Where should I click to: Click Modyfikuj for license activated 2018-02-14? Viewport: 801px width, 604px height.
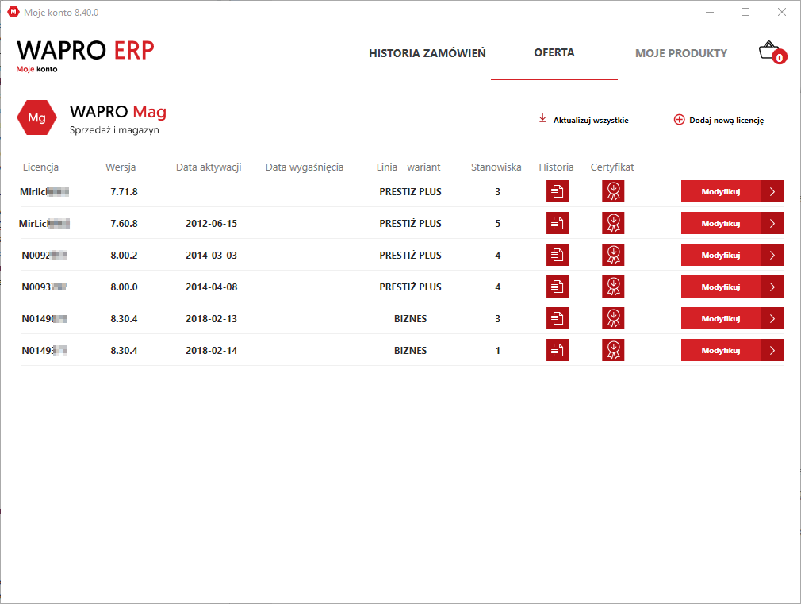[733, 350]
